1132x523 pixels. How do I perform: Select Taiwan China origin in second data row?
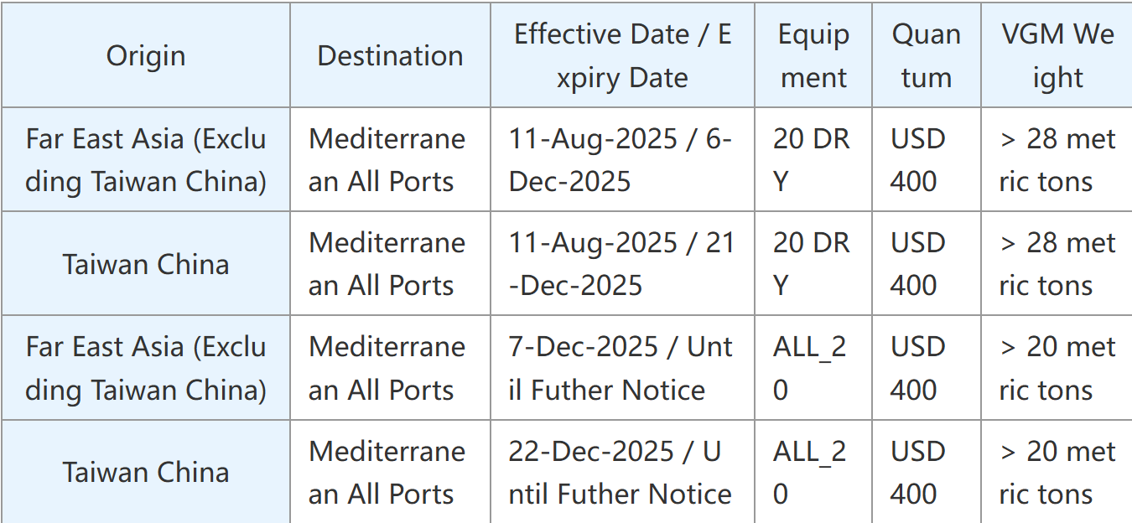tap(146, 265)
